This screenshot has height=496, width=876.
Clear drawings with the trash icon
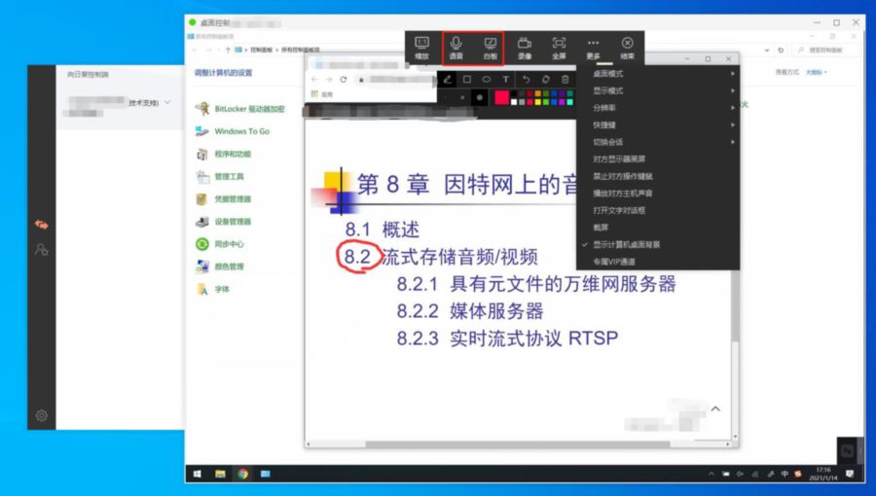coord(565,79)
